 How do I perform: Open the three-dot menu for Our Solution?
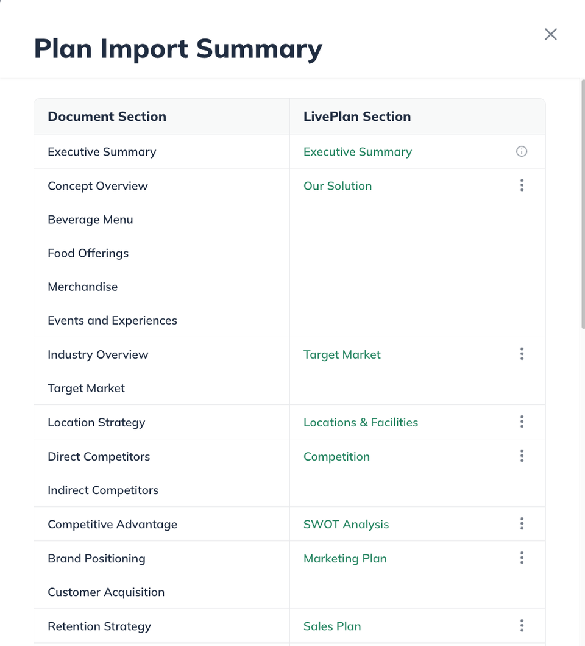[x=522, y=185]
